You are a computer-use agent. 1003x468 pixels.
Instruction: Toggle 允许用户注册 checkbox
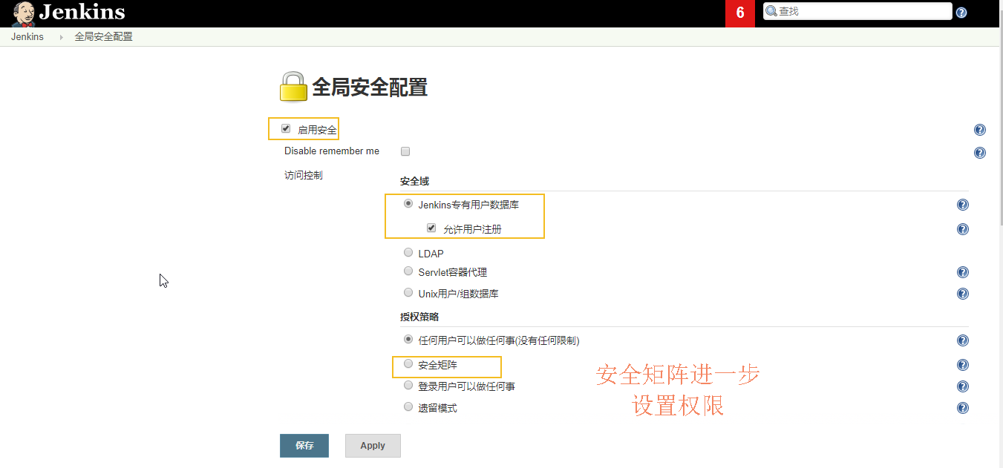click(x=431, y=228)
